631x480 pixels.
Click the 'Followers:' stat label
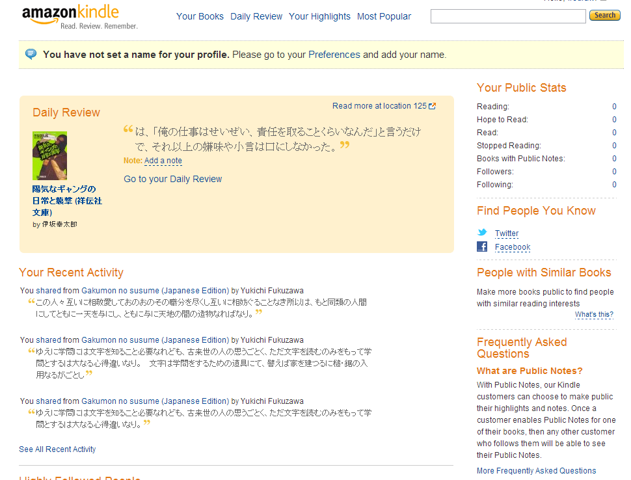coord(495,172)
